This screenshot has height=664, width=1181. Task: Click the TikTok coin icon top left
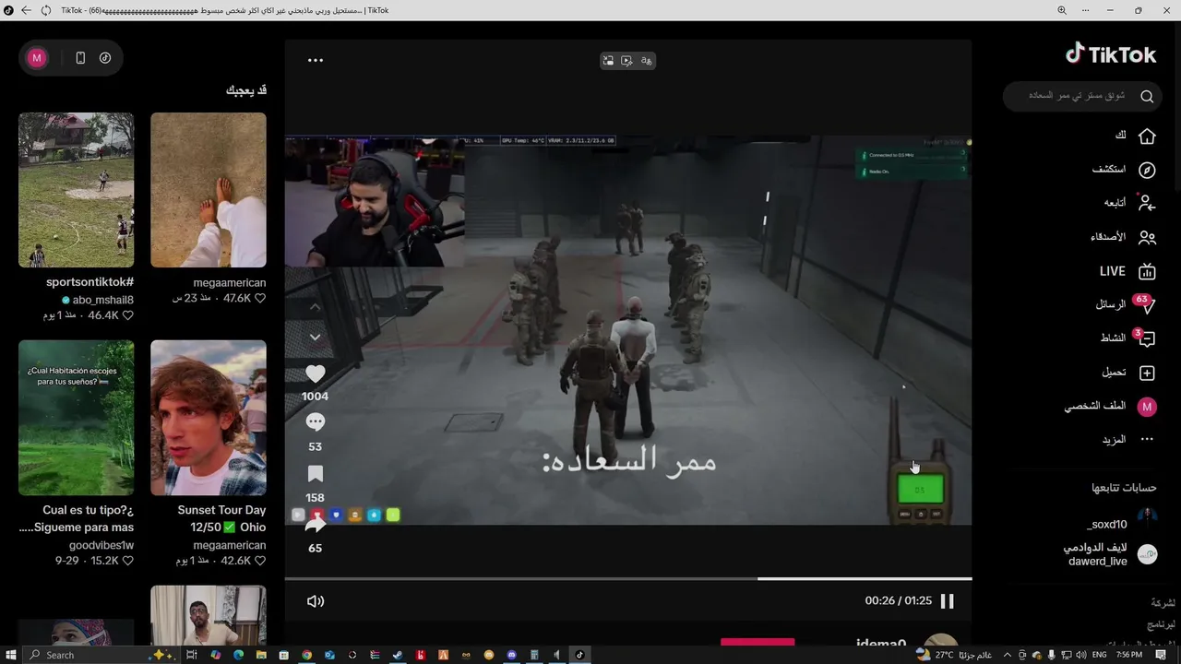105,58
